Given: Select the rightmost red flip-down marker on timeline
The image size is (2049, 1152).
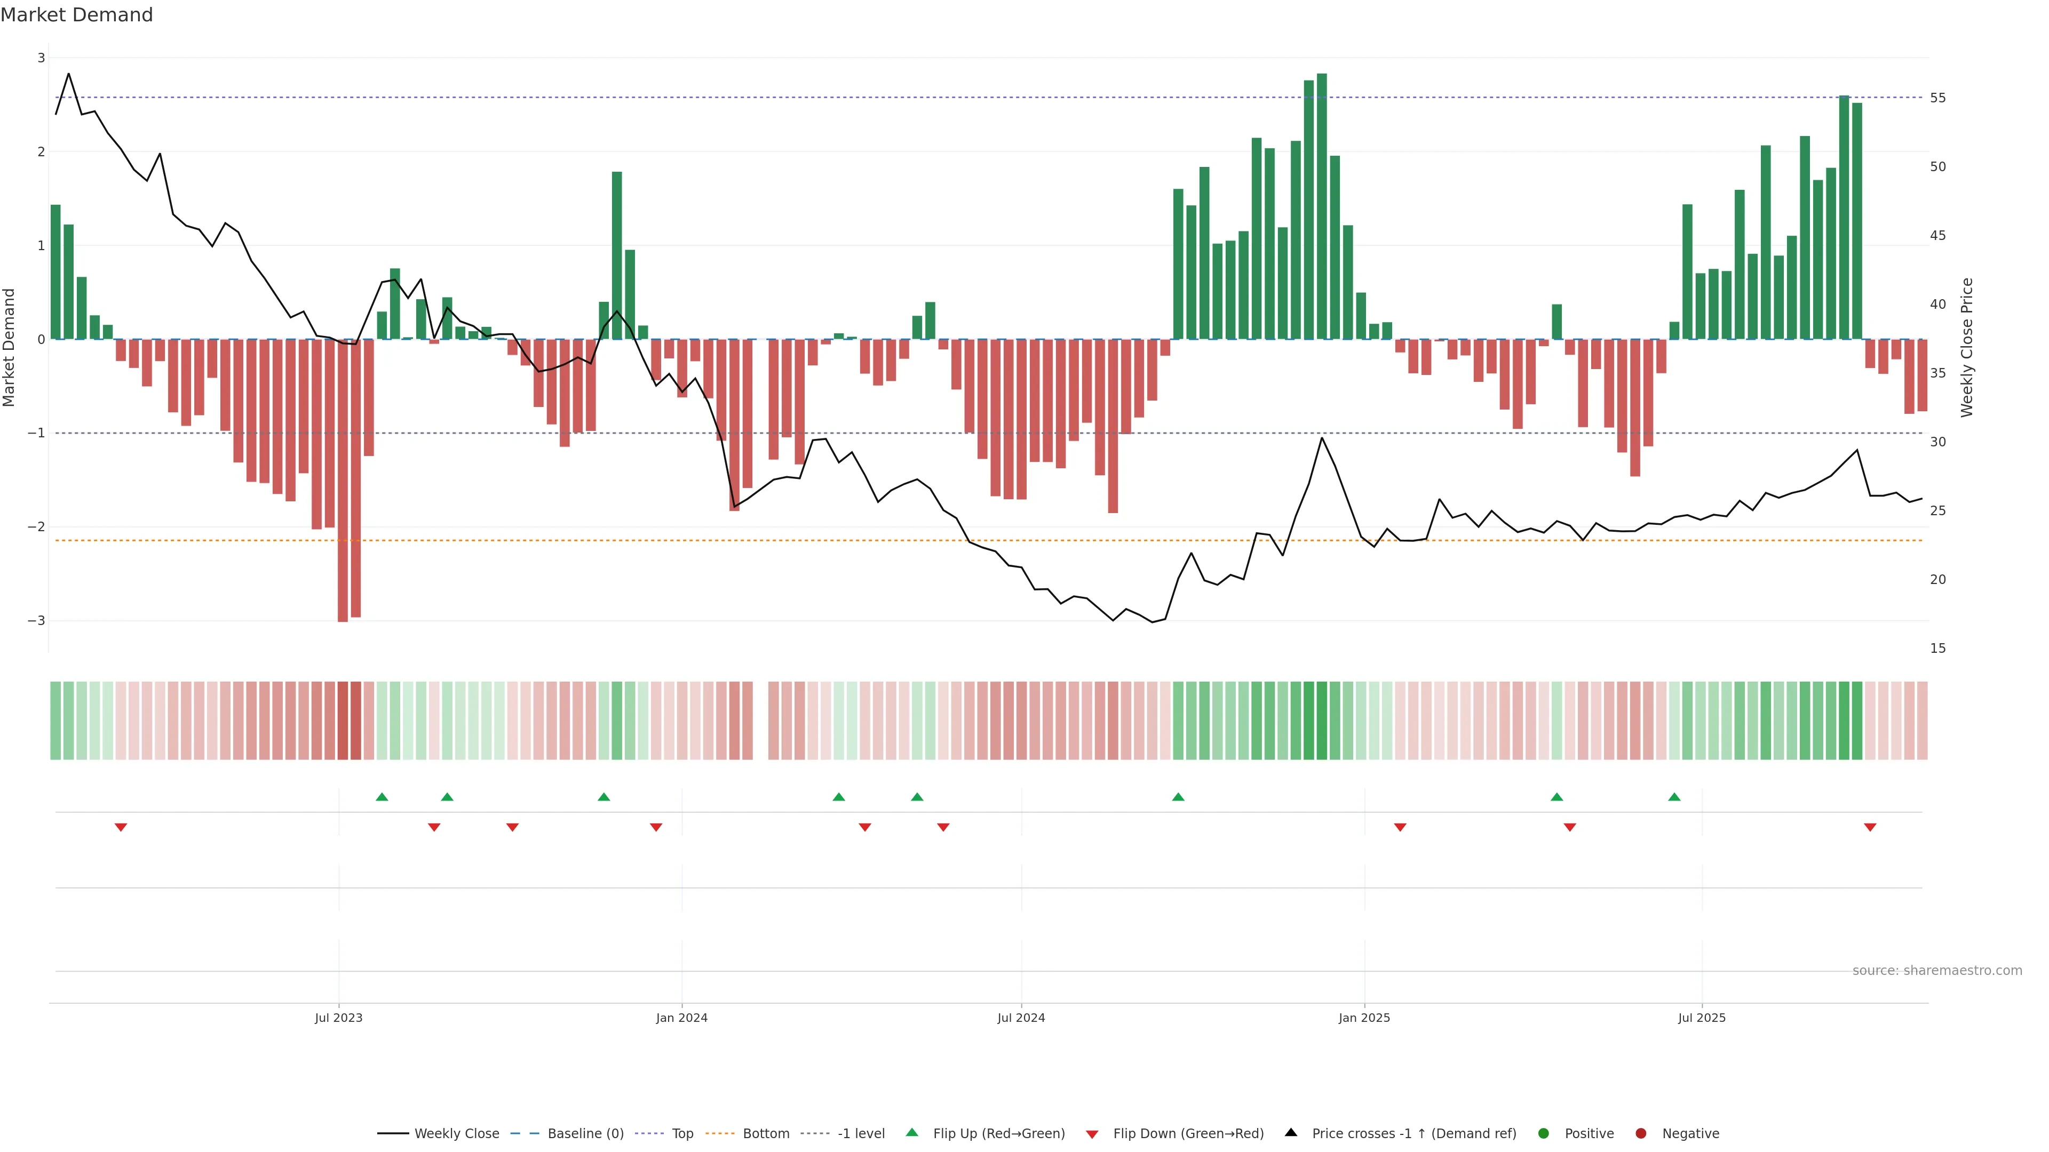Looking at the screenshot, I should point(1870,828).
